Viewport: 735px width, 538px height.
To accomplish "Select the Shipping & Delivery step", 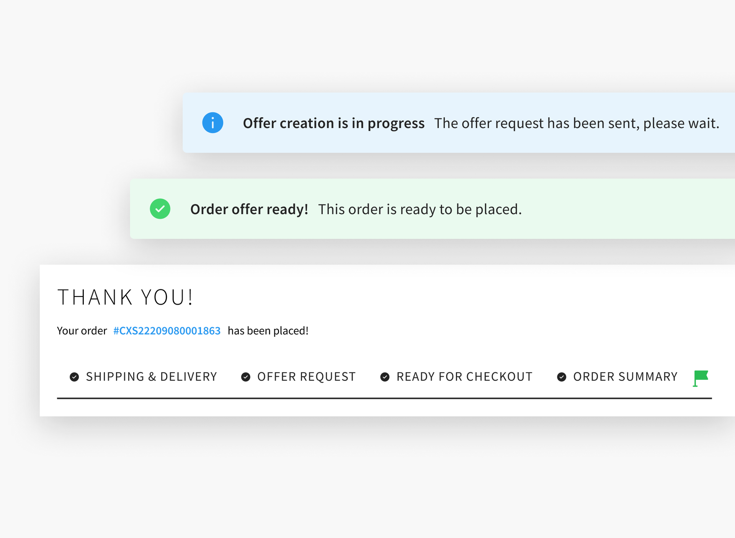I will [x=151, y=377].
